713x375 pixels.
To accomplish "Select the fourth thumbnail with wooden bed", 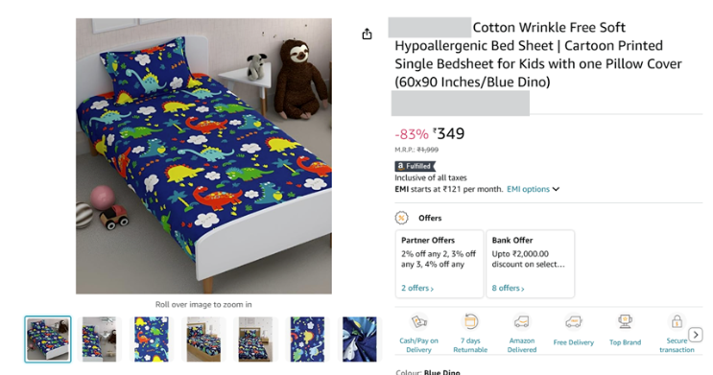I will pos(203,340).
